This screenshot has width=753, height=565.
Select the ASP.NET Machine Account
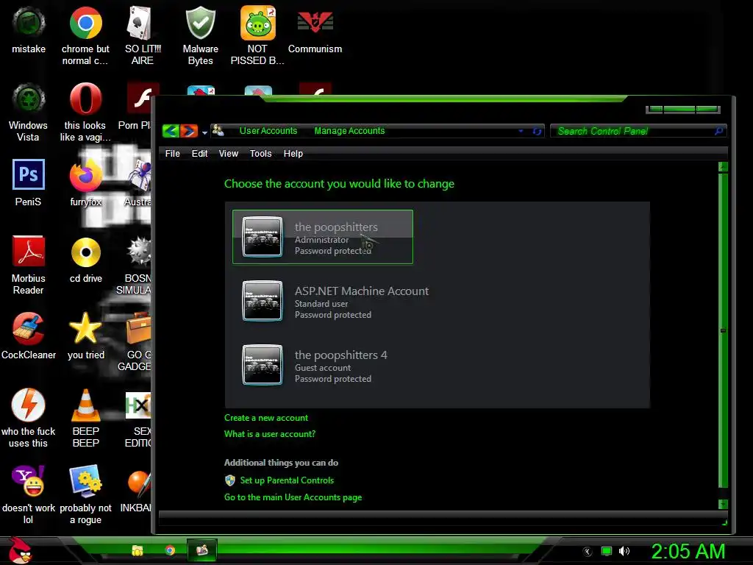336,301
